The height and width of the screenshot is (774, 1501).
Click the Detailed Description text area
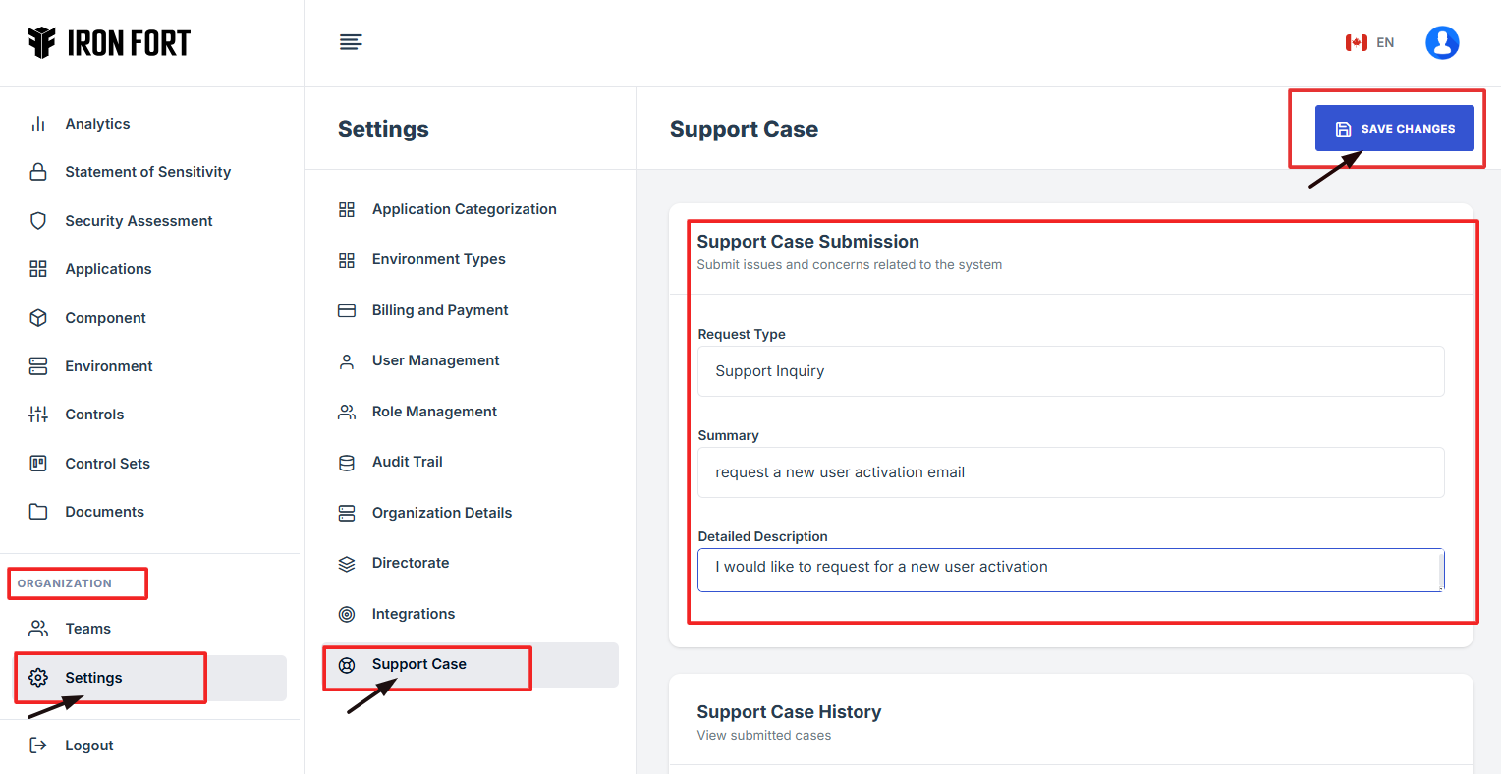click(x=1070, y=570)
